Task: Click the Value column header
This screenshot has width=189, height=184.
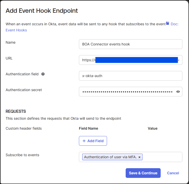Action: (152, 128)
